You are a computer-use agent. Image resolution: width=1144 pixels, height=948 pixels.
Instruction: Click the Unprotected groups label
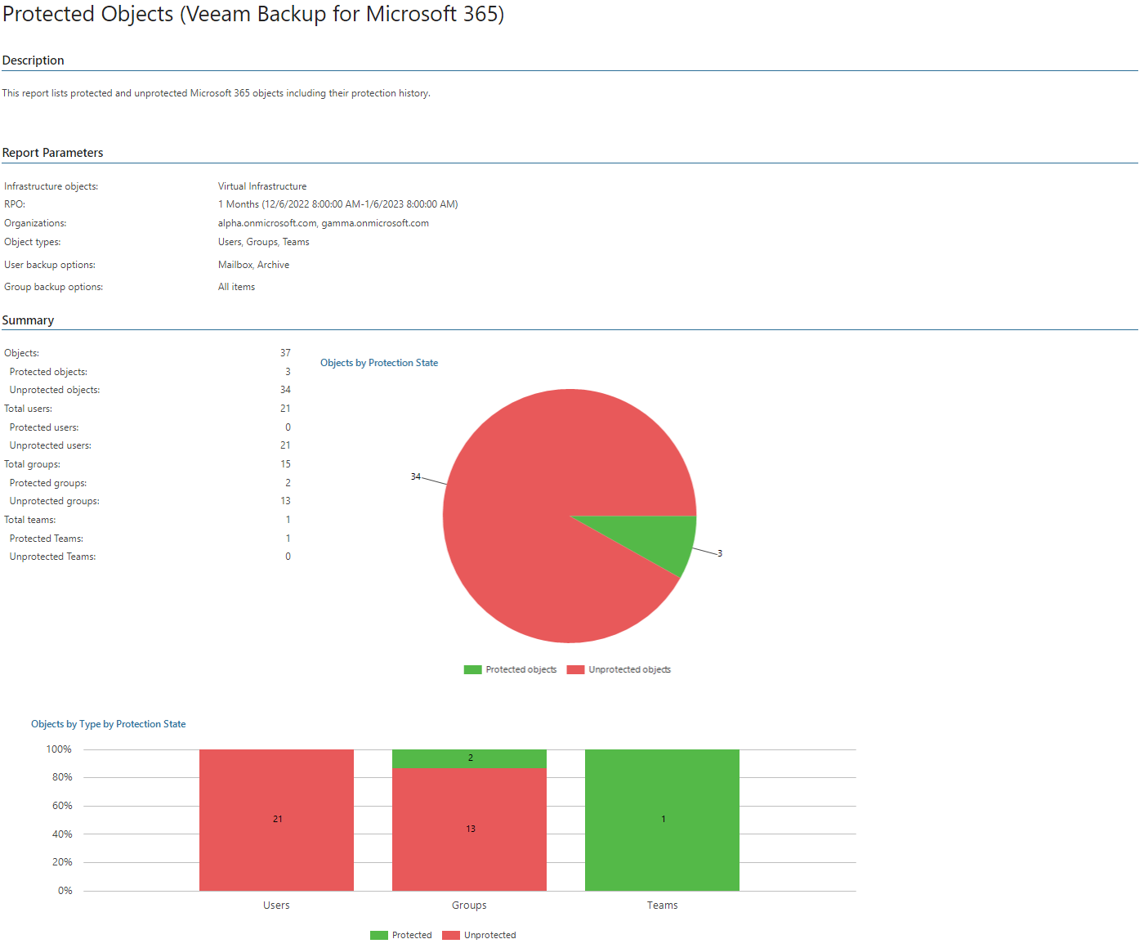click(55, 501)
